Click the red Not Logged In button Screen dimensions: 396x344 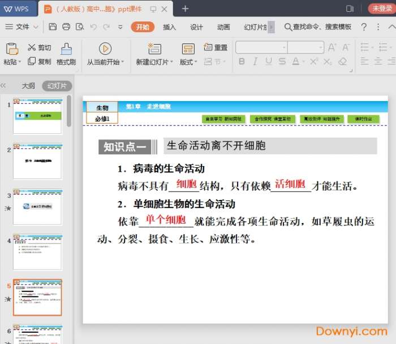[382, 8]
